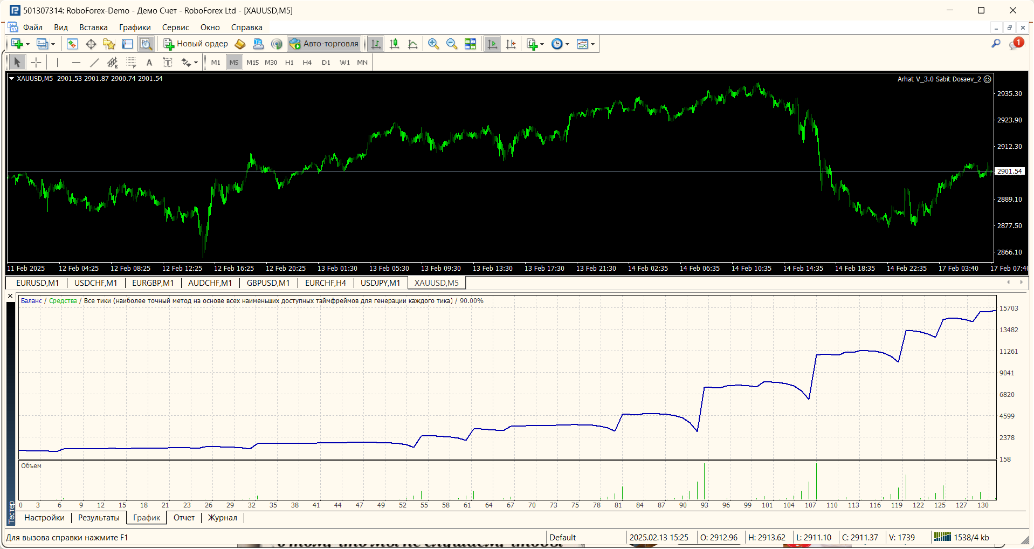Click the connection status 1538/4 kb
The image size is (1034, 549).
point(962,537)
